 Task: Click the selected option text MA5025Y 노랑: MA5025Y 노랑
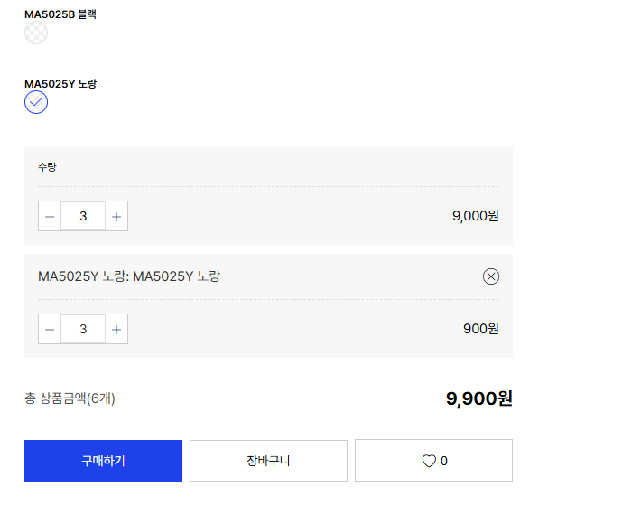click(x=129, y=276)
